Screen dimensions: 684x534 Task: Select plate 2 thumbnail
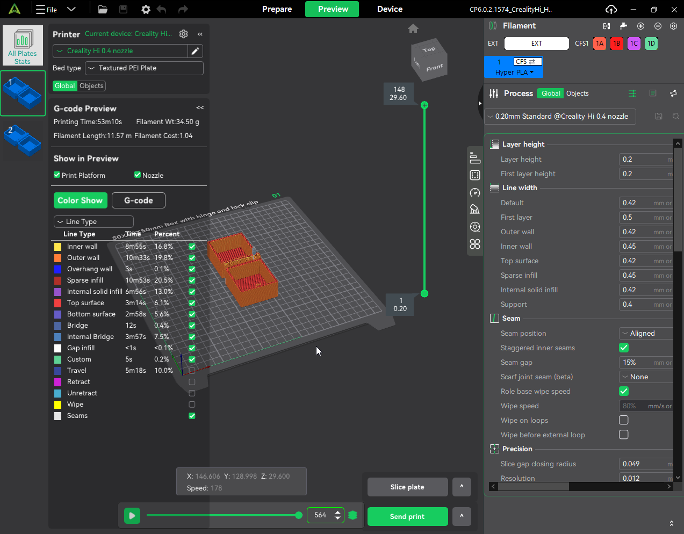[x=23, y=140]
